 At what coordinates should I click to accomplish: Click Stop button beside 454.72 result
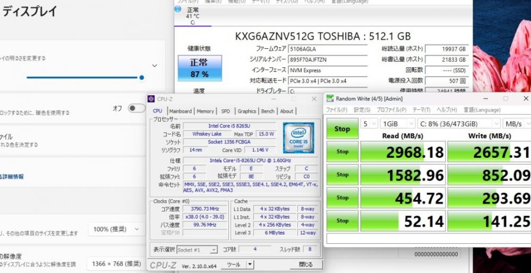pos(342,198)
